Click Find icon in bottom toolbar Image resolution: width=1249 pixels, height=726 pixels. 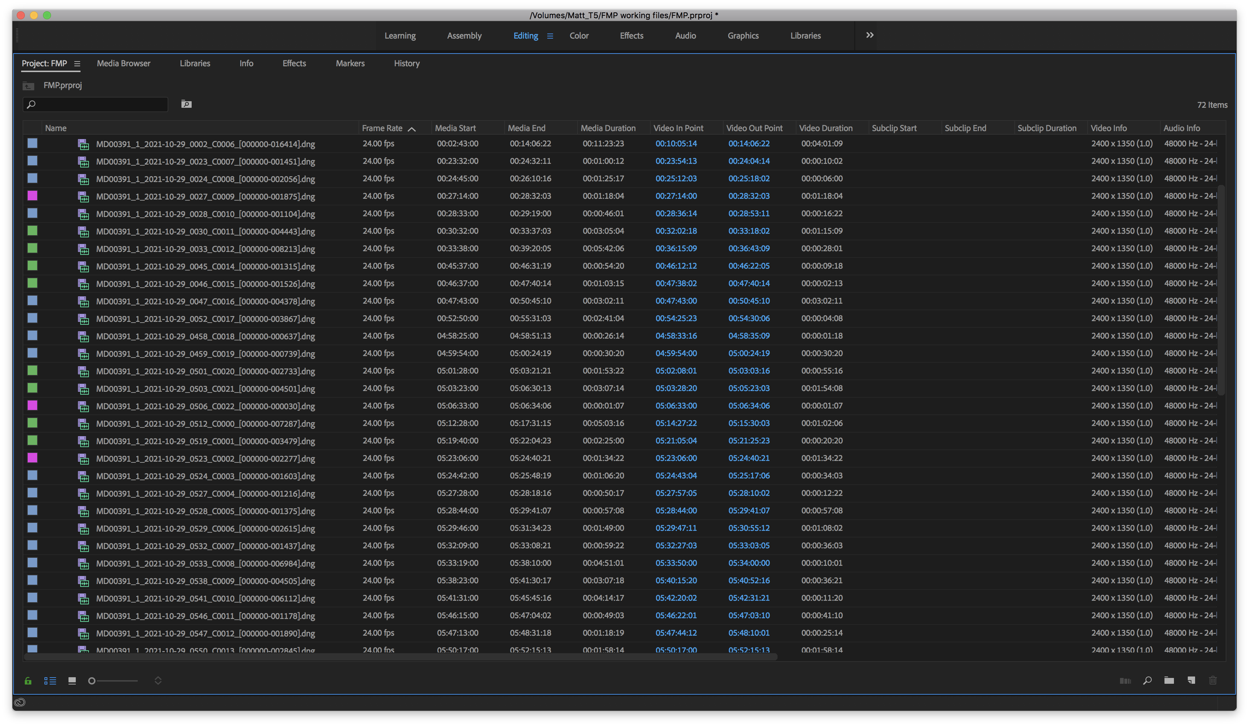(x=1147, y=681)
